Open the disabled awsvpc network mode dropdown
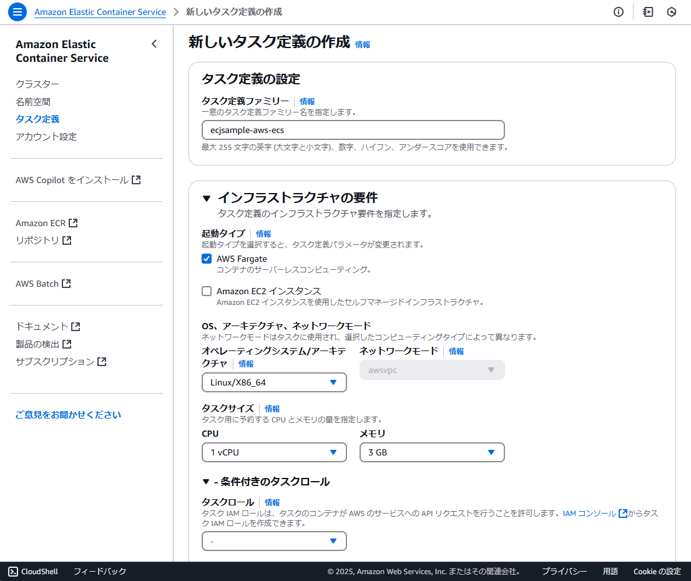Image resolution: width=691 pixels, height=581 pixels. tap(432, 370)
